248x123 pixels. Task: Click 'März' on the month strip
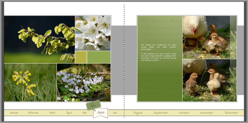pyautogui.click(x=52, y=113)
